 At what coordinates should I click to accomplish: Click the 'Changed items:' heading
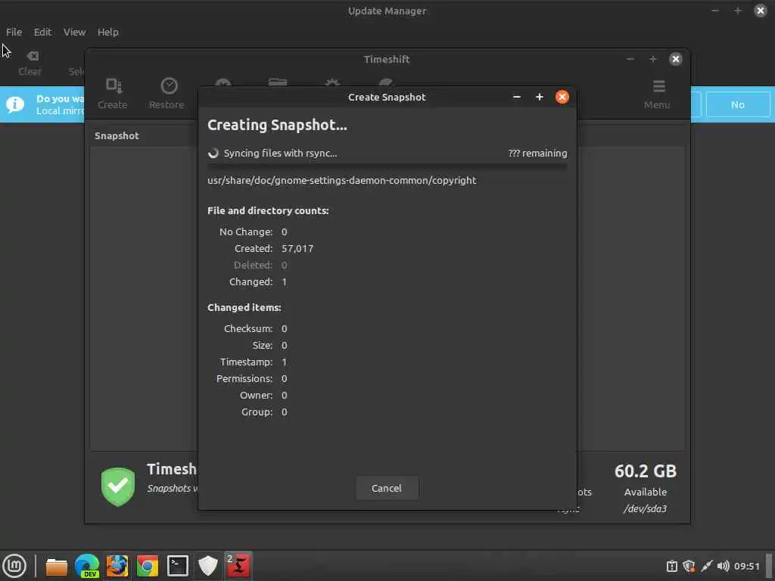[244, 307]
